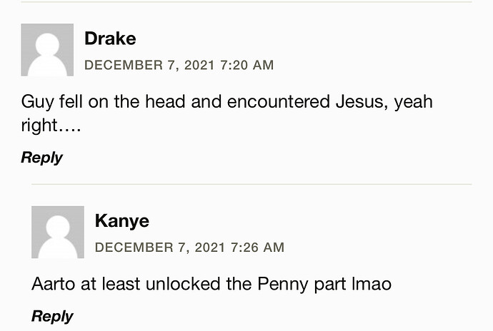Open the Drake commenter name
This screenshot has width=493, height=331.
click(x=110, y=39)
